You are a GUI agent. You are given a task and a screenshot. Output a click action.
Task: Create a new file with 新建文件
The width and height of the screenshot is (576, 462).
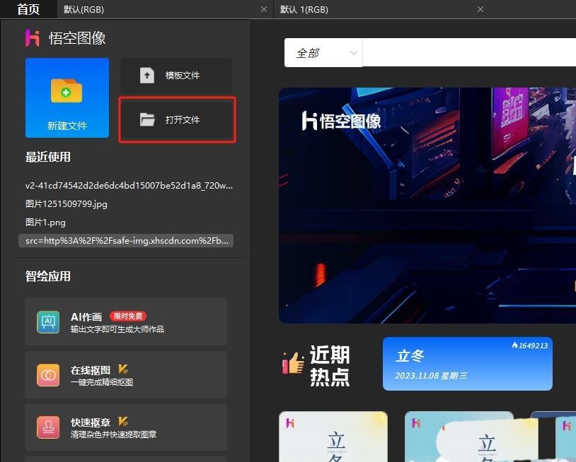67,98
